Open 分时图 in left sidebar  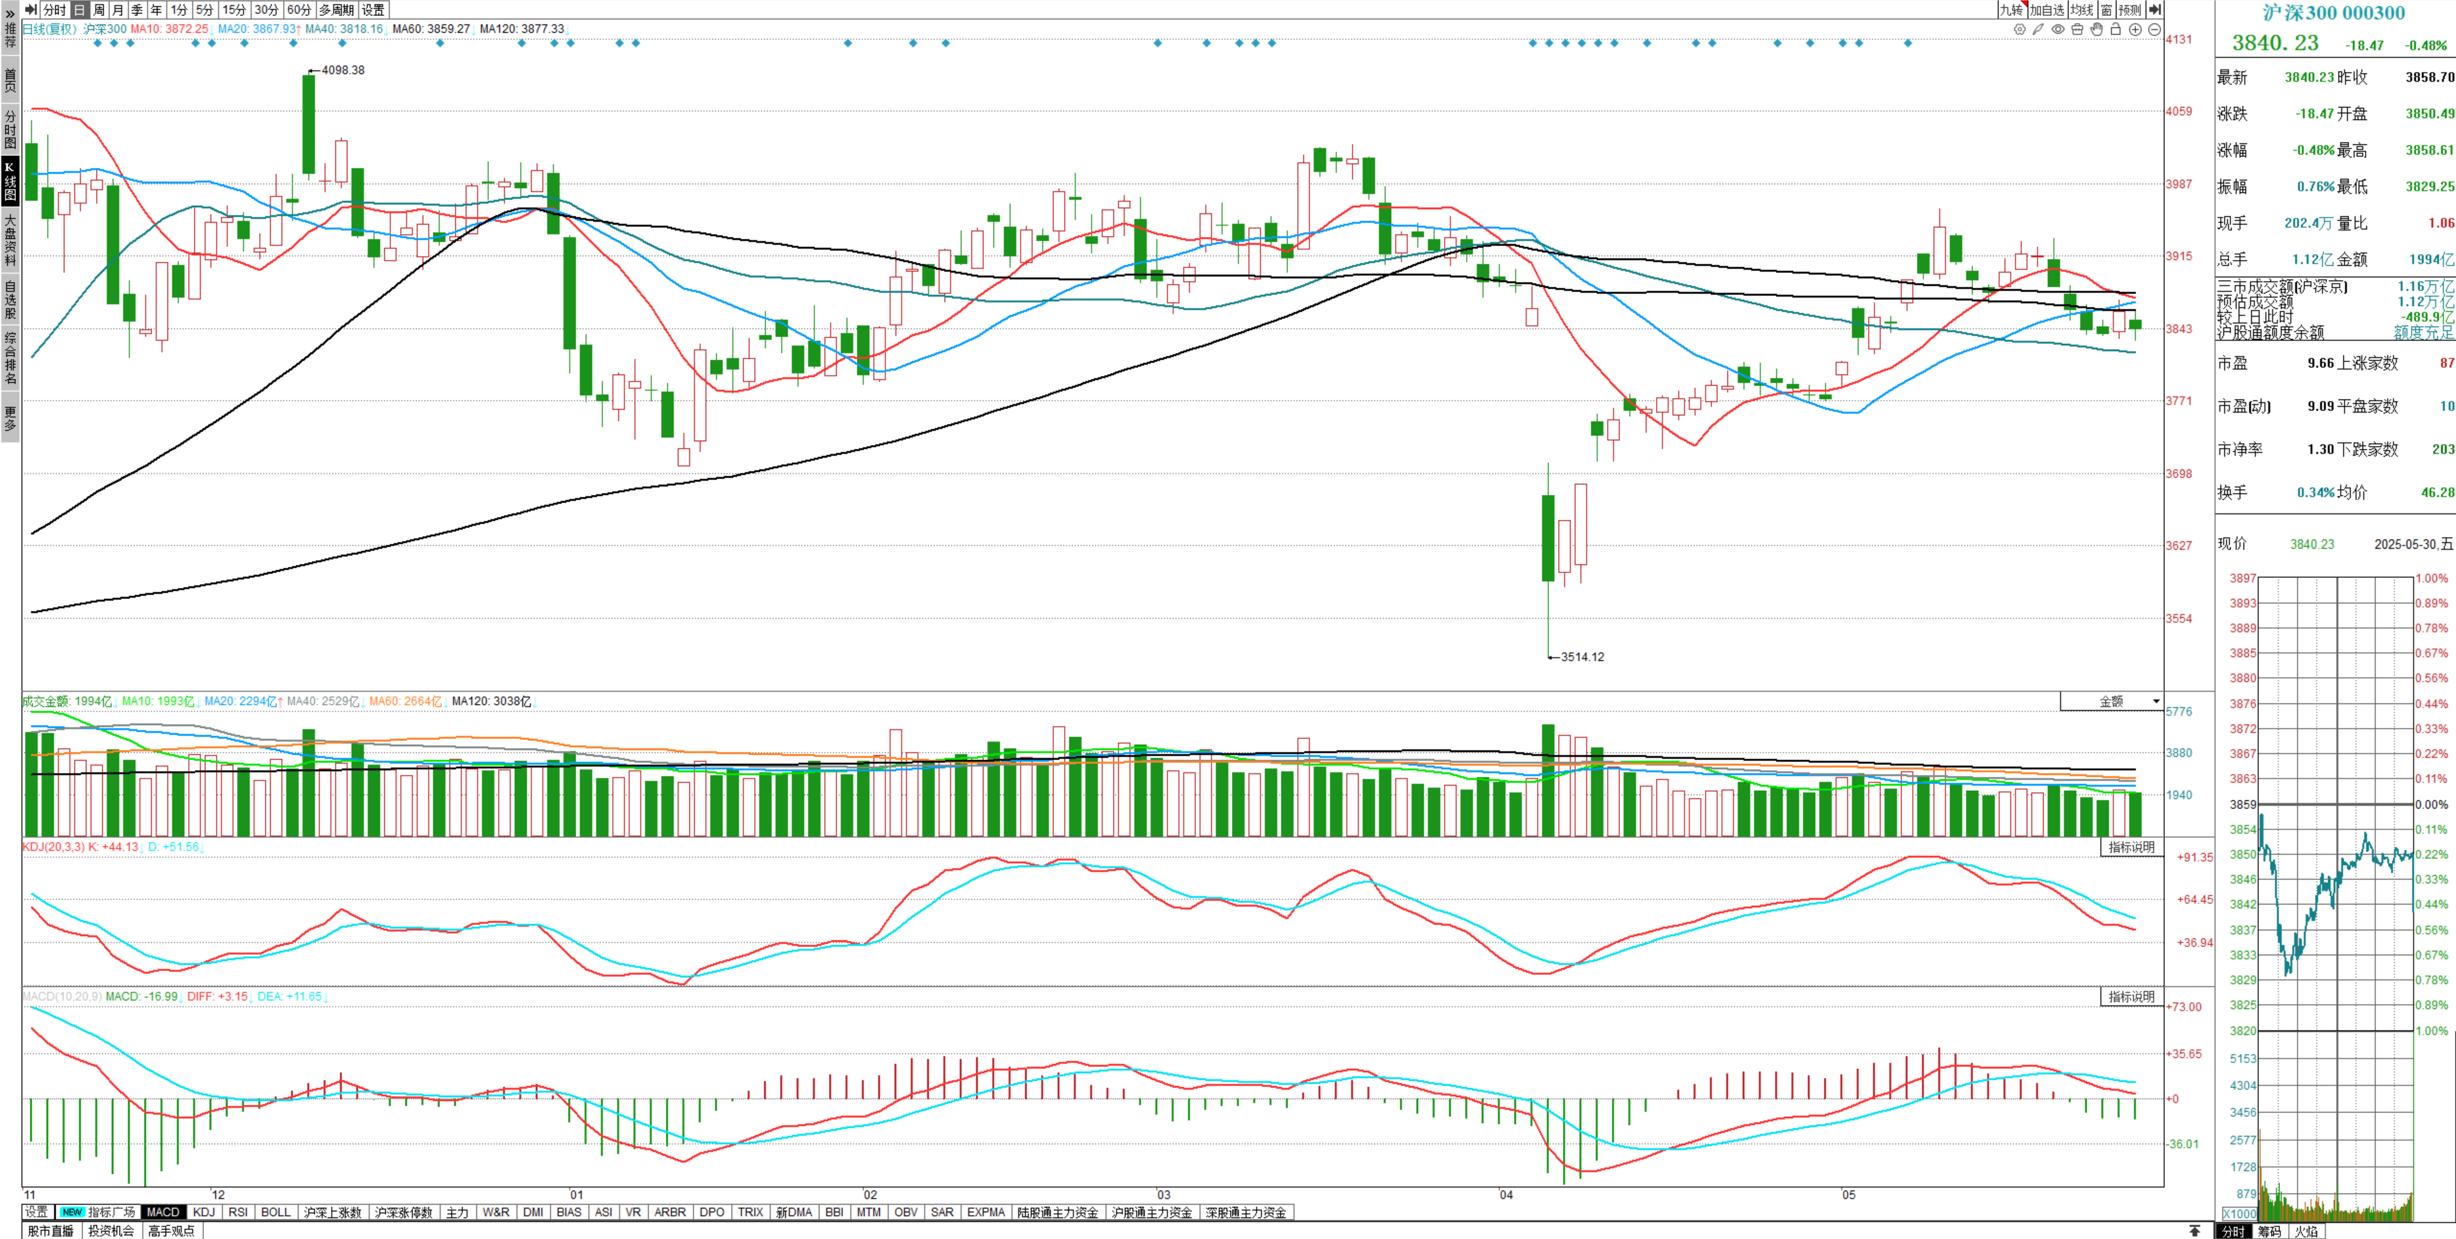point(10,130)
